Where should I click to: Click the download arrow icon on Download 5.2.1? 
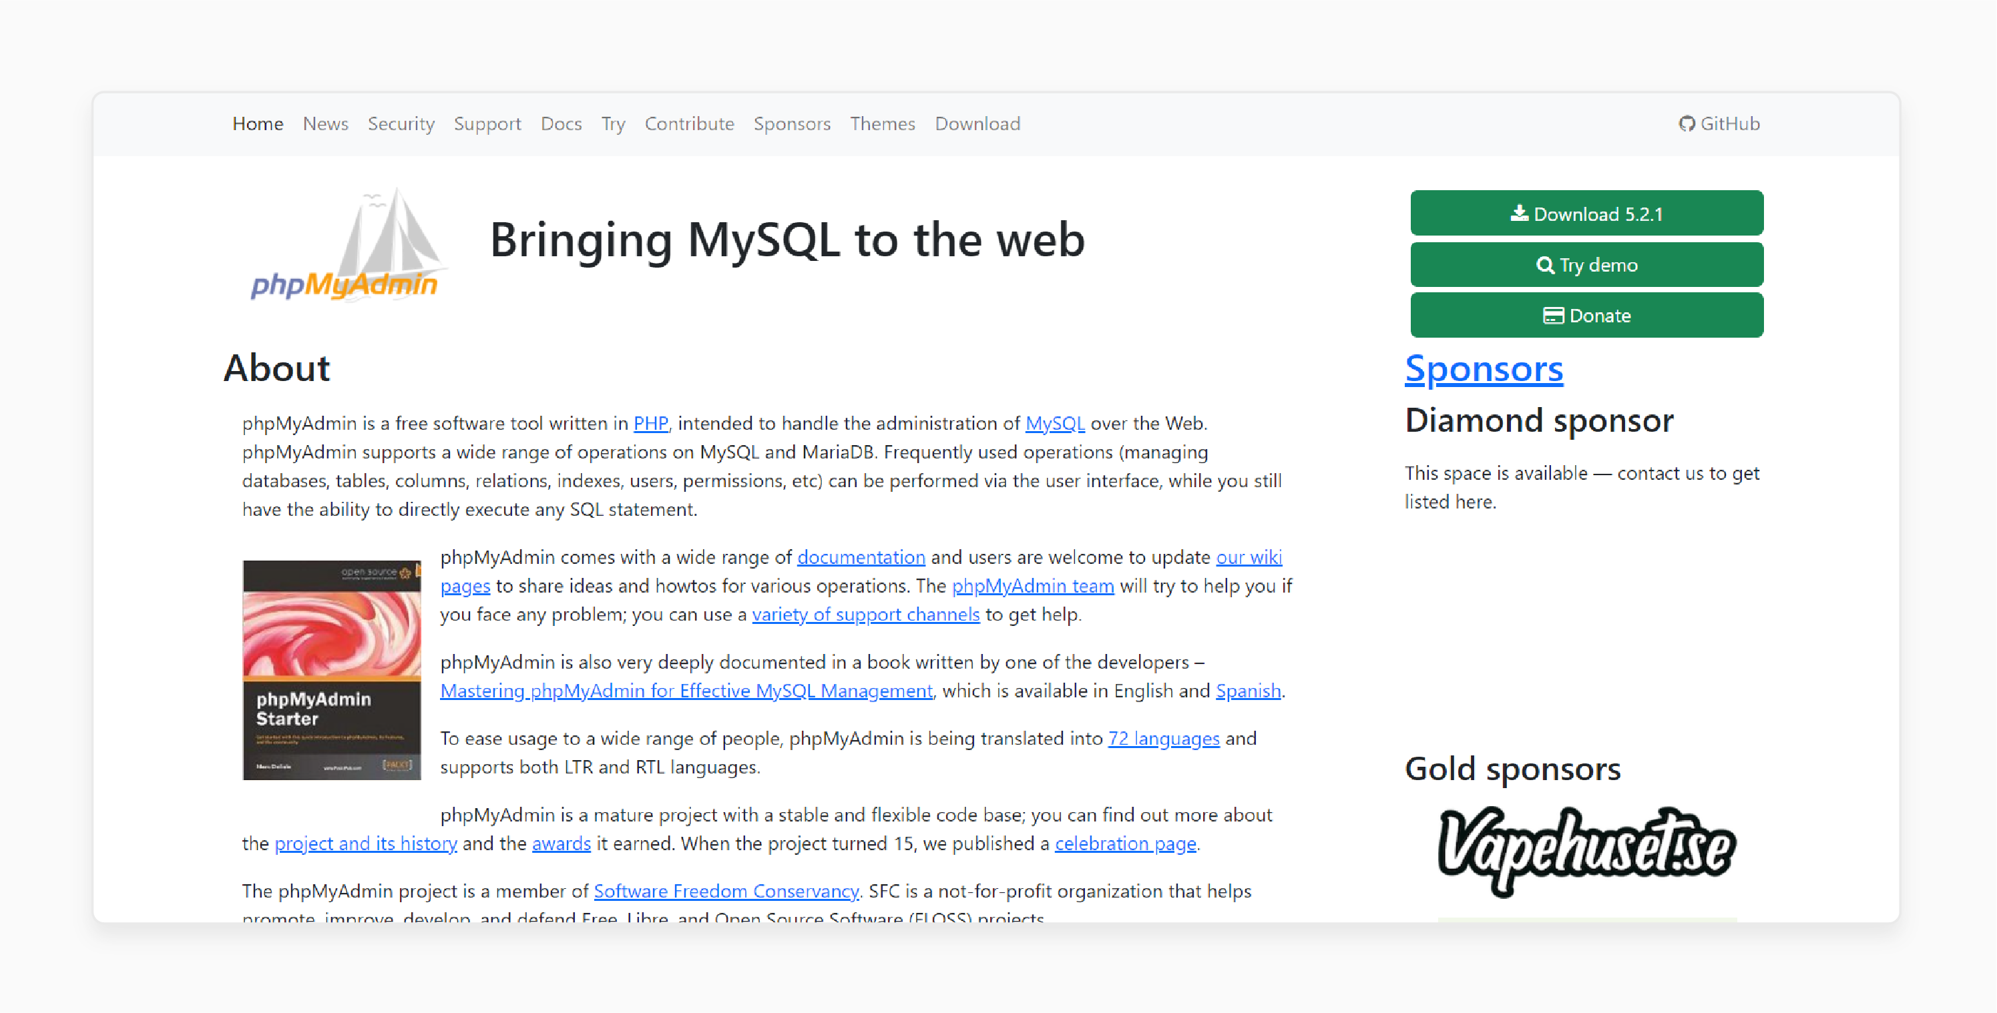pos(1520,213)
